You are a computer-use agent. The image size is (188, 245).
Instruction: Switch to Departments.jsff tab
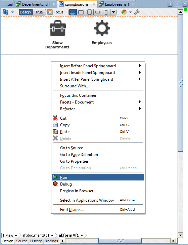[x=36, y=4]
